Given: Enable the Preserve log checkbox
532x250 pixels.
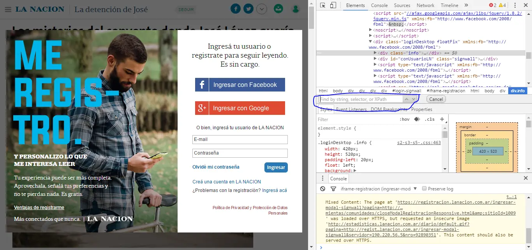Looking at the screenshot, I should point(425,189).
